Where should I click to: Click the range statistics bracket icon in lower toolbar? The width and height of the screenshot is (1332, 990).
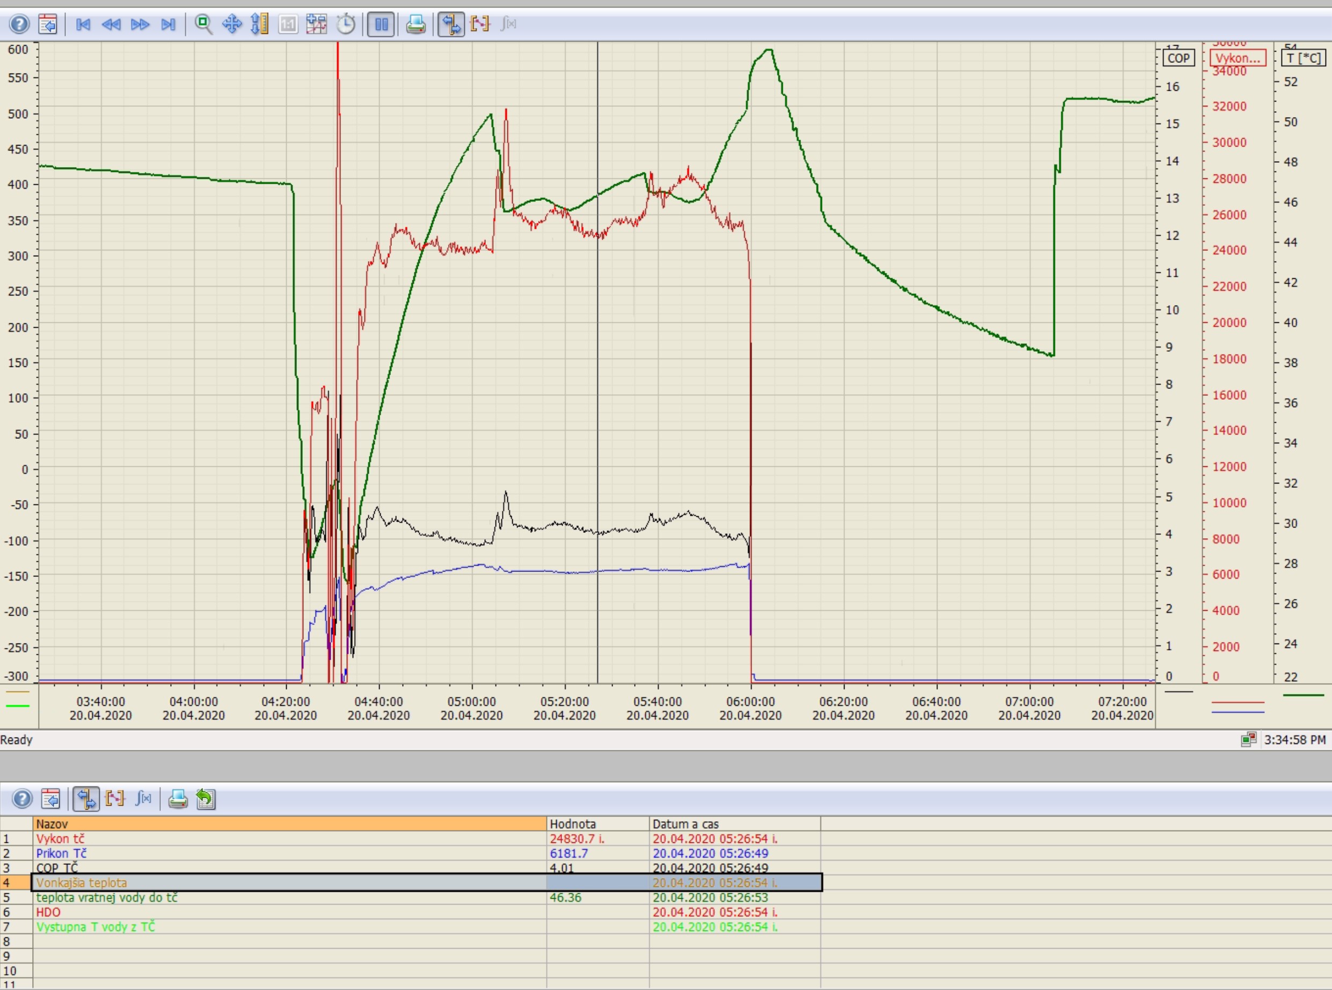pos(114,799)
